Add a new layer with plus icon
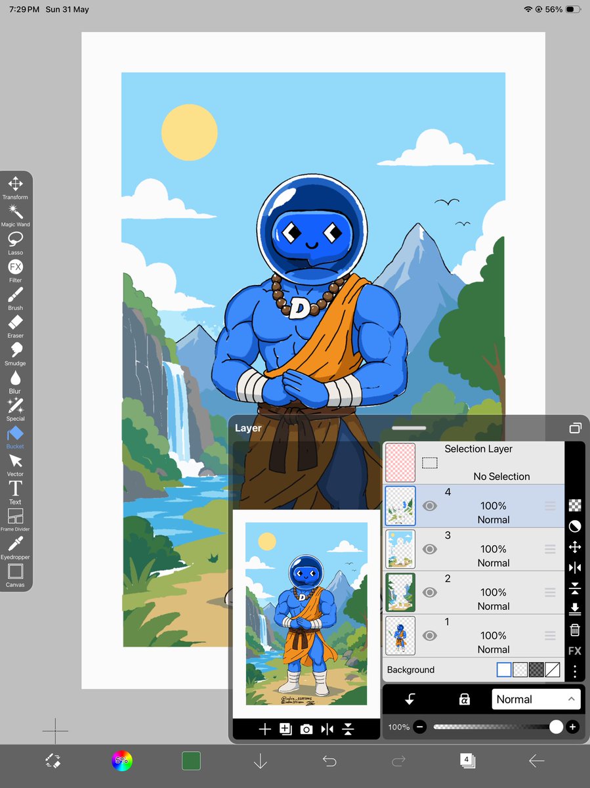Image resolution: width=590 pixels, height=788 pixels. click(x=264, y=729)
